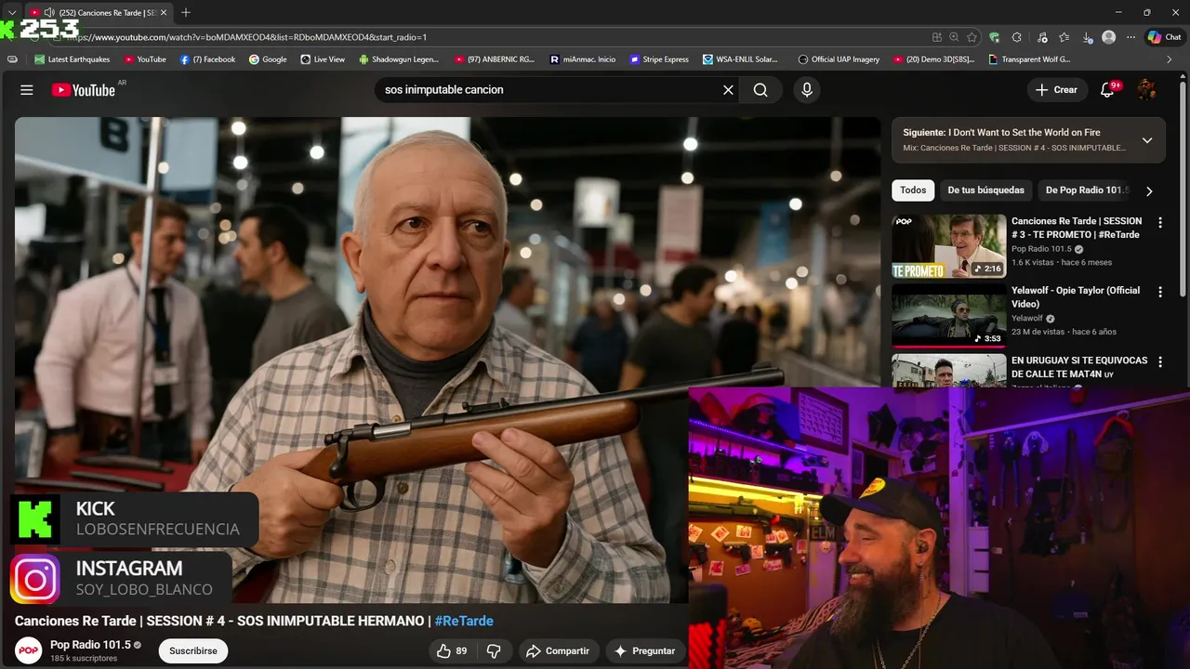Click Suscribirse to subscribe
The image size is (1190, 669).
(193, 651)
